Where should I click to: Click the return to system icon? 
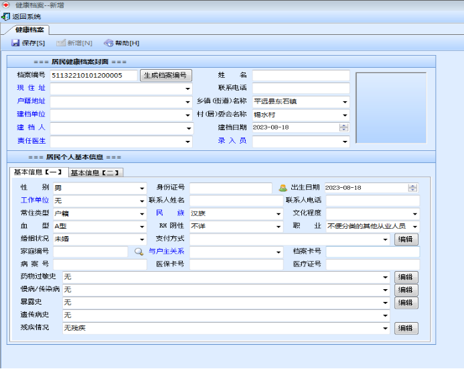coord(6,16)
